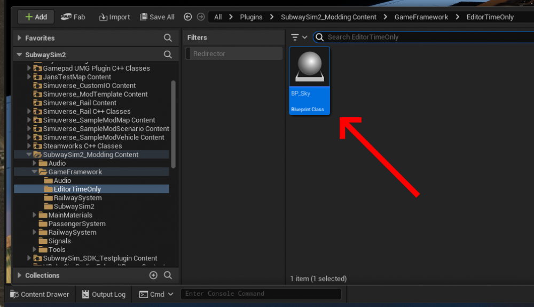534x307 pixels.
Task: Click Plugins in the breadcrumb path
Action: pos(251,17)
